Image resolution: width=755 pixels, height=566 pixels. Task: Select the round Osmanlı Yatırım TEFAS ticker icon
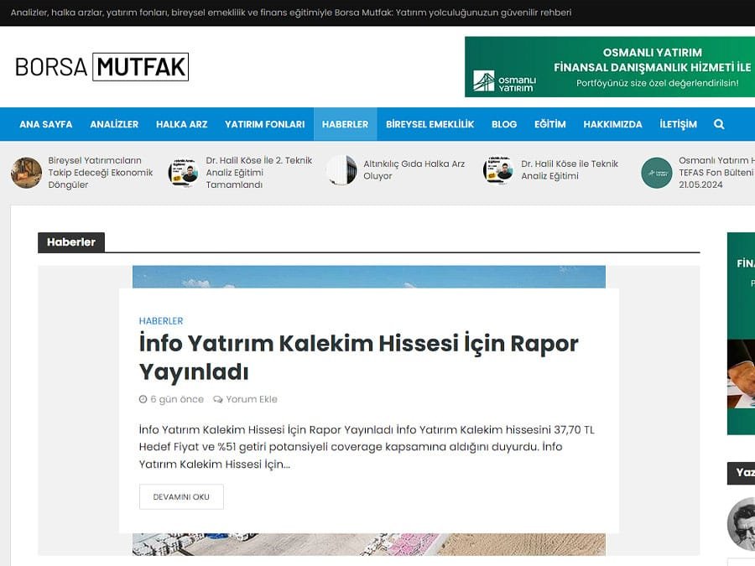655,173
